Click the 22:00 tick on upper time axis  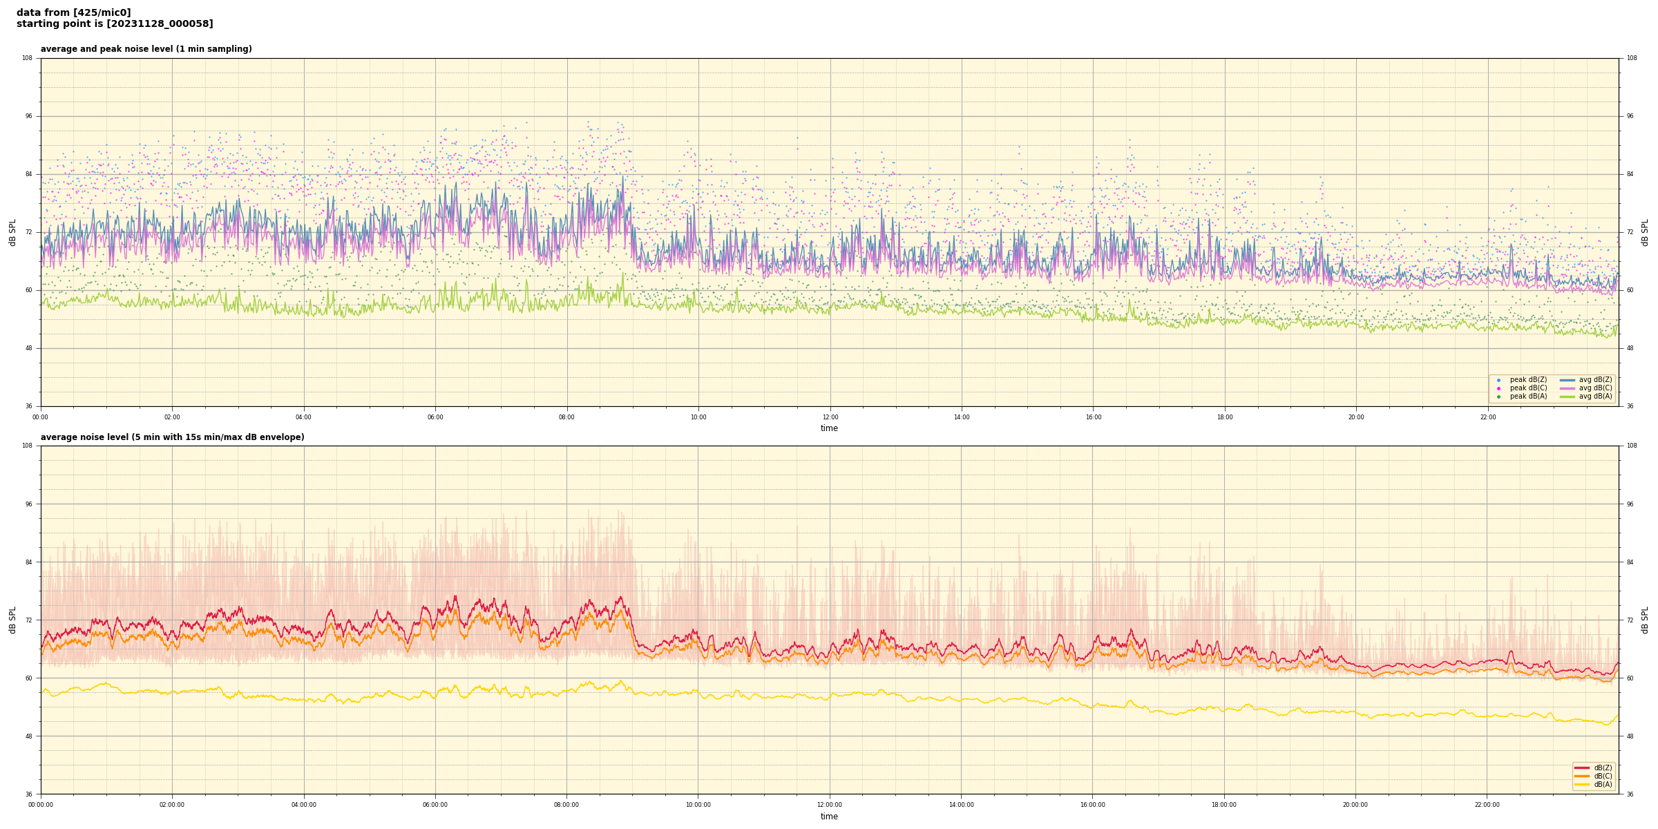(1487, 417)
